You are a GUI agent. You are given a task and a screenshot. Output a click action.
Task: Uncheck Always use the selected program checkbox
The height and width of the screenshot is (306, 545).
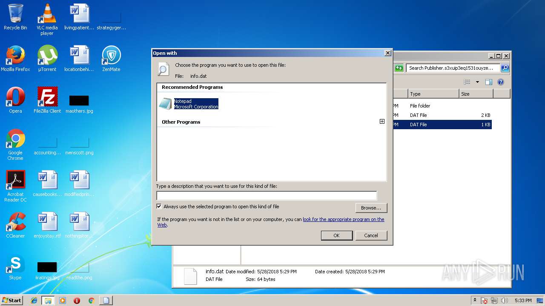159,207
